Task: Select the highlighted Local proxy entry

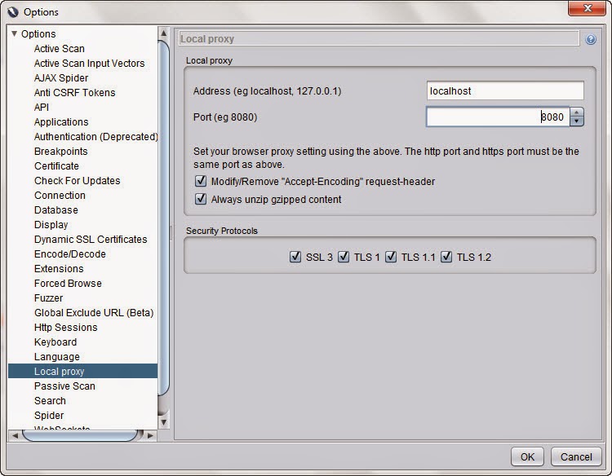Action: pyautogui.click(x=82, y=371)
